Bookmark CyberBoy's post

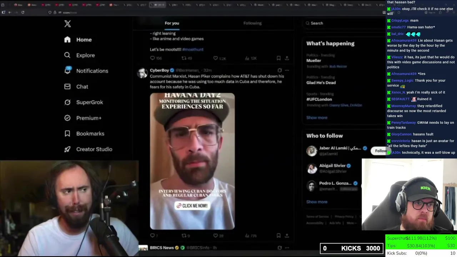(x=278, y=236)
